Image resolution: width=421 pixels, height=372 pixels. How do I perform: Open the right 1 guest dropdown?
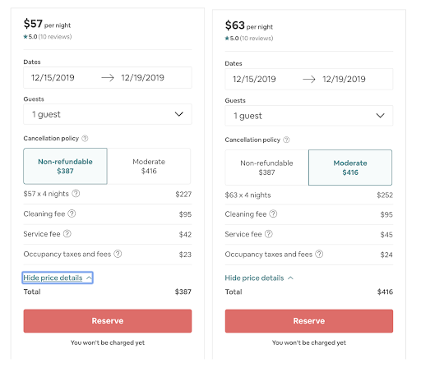pos(309,116)
